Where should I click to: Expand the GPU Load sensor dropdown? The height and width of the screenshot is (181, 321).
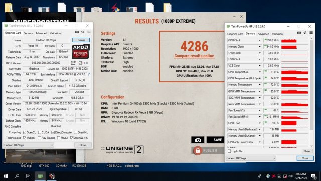260,123
